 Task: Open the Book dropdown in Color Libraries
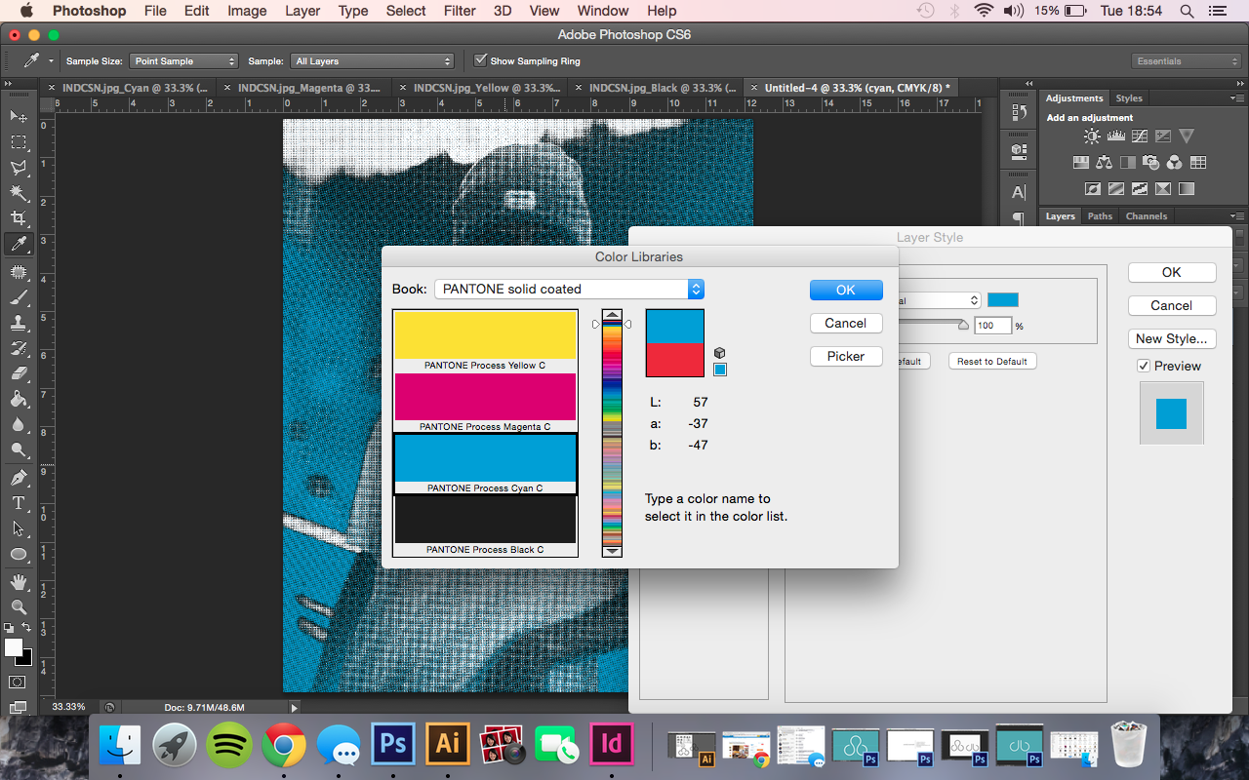tap(569, 289)
